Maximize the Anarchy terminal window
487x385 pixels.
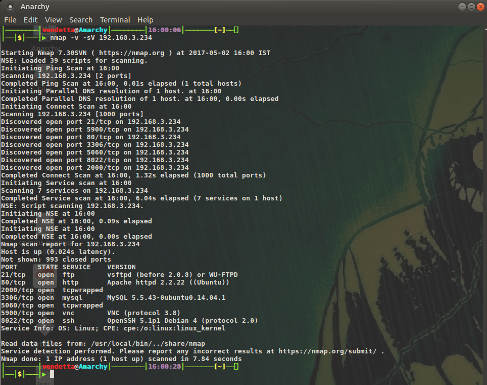click(x=471, y=7)
